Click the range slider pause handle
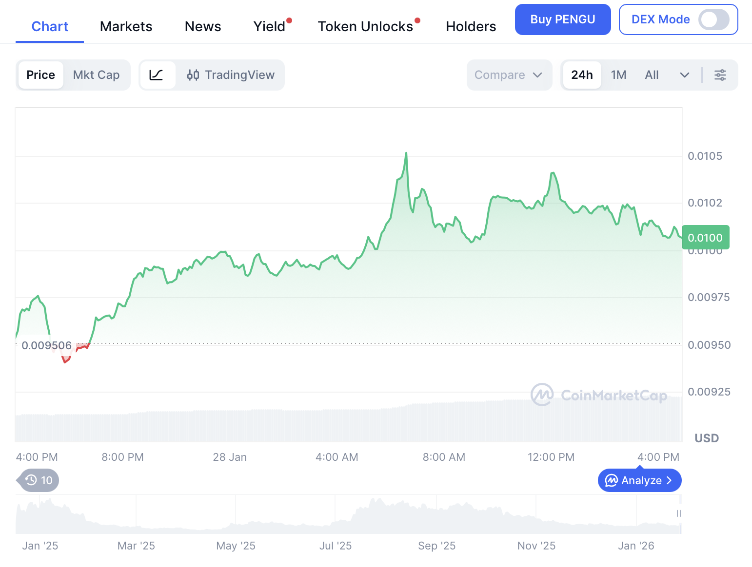 (678, 513)
